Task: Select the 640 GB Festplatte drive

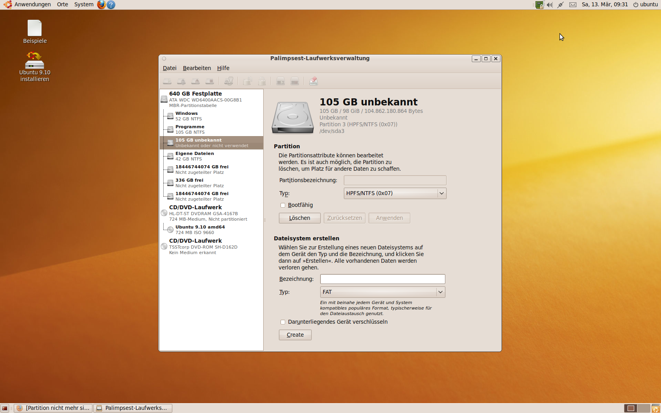Action: 211,100
